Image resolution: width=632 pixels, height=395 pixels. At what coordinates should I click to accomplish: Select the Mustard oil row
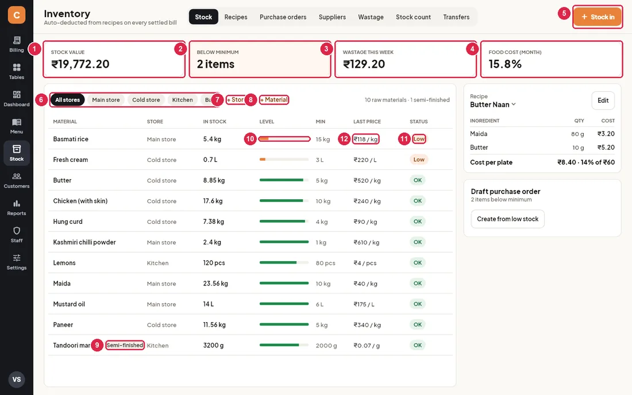pyautogui.click(x=251, y=304)
